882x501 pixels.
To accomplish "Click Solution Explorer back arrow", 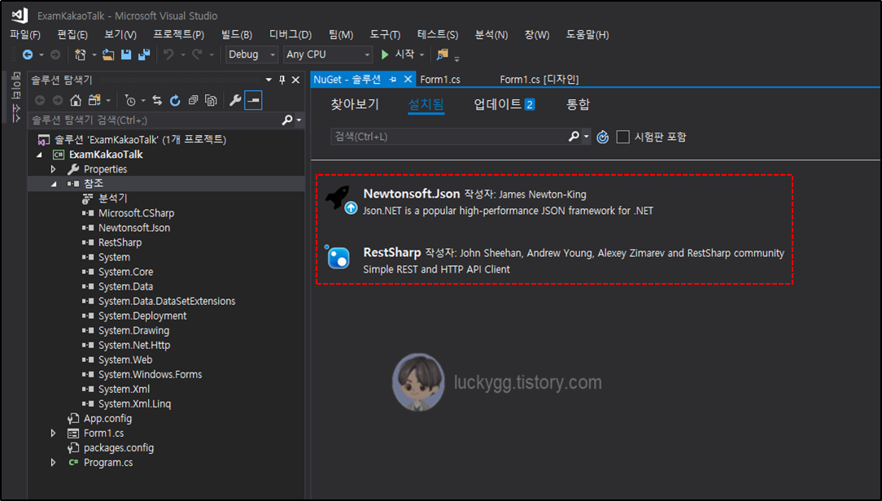I will click(40, 101).
